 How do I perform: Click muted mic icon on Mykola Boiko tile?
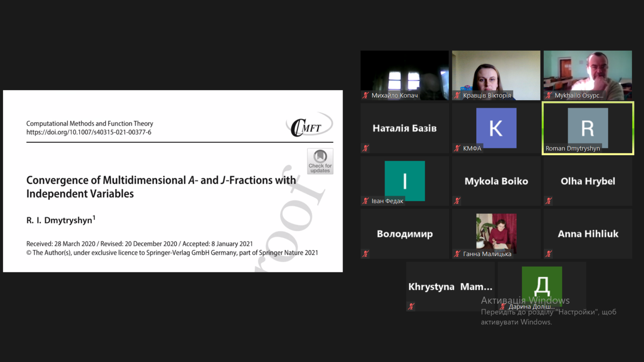457,201
